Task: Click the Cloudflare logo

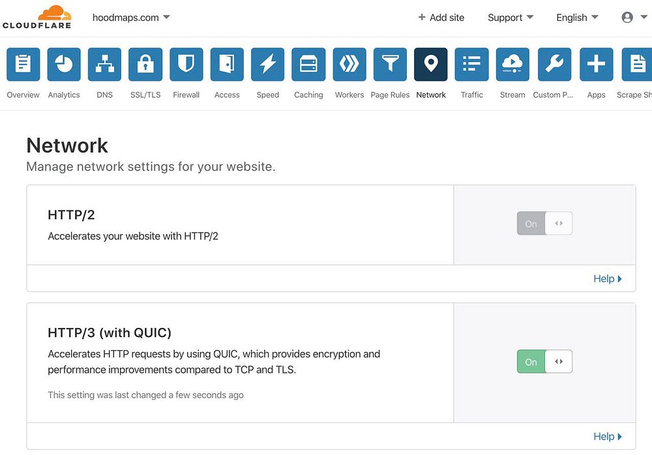Action: click(x=37, y=17)
